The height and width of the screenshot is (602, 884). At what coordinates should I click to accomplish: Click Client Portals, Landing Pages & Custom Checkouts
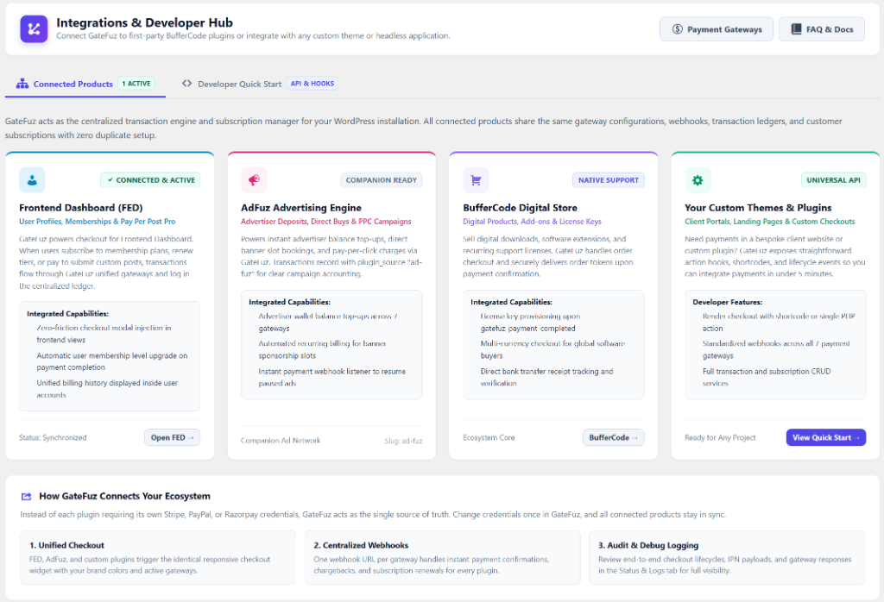769,222
